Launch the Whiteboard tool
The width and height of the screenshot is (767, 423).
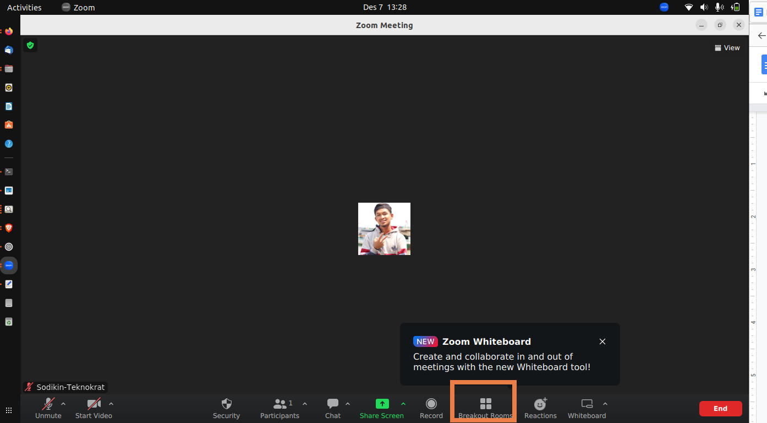(x=587, y=408)
